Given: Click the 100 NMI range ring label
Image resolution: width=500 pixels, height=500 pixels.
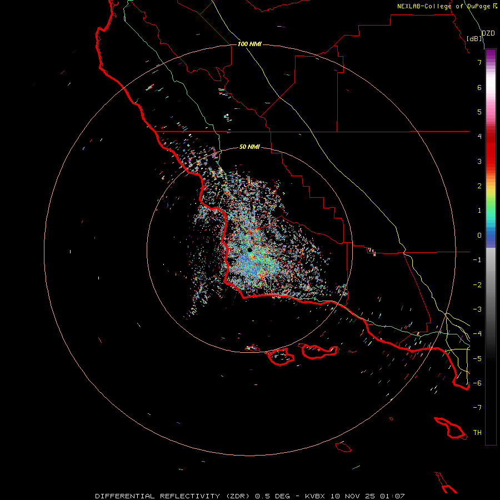Looking at the screenshot, I should 249,44.
